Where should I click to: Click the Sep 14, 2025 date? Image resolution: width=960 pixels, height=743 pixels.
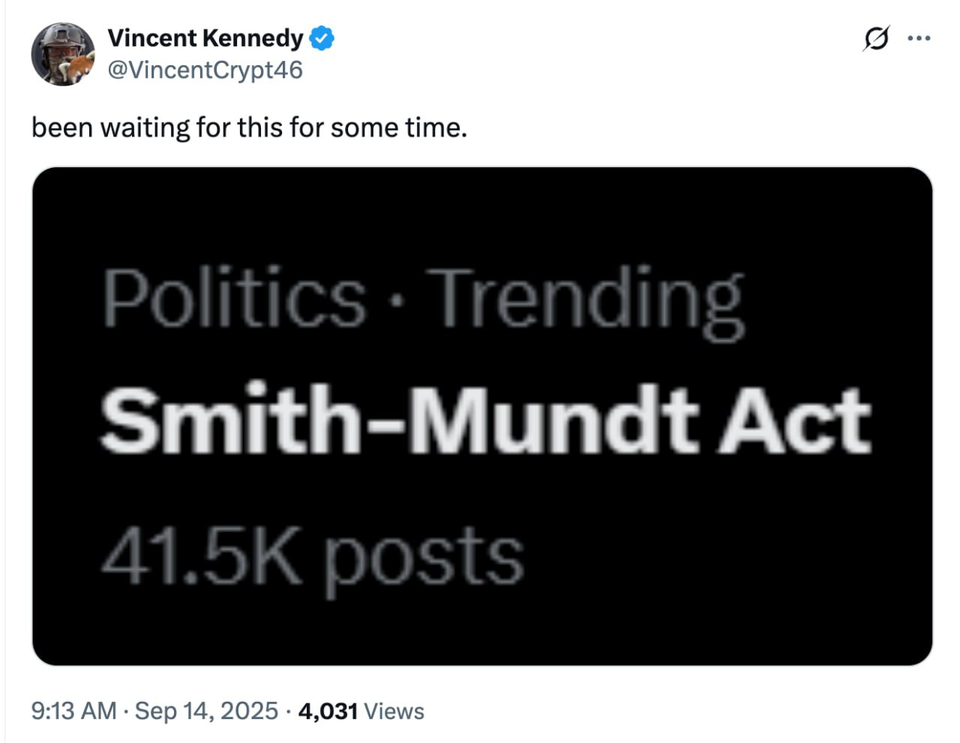[x=206, y=711]
